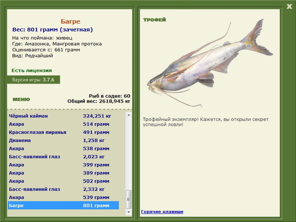
Task: Select Басс-павлиний глаз 2,332 кг row
Action: 64,189
